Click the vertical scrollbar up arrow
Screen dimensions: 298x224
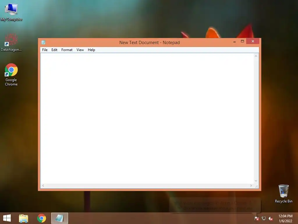click(x=256, y=56)
